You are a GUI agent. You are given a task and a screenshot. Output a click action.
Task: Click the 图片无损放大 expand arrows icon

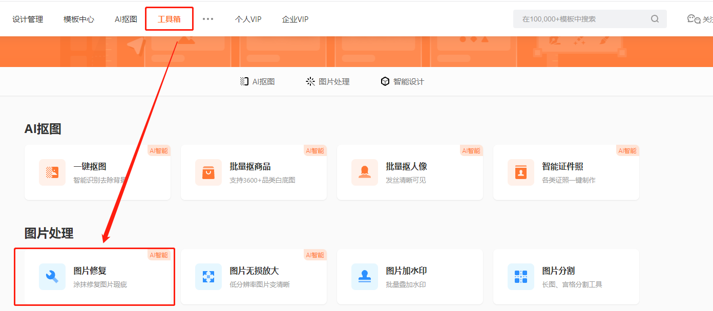[208, 277]
